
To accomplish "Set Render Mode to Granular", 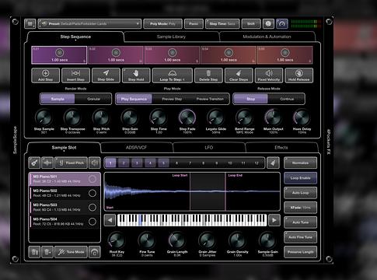I will point(93,99).
